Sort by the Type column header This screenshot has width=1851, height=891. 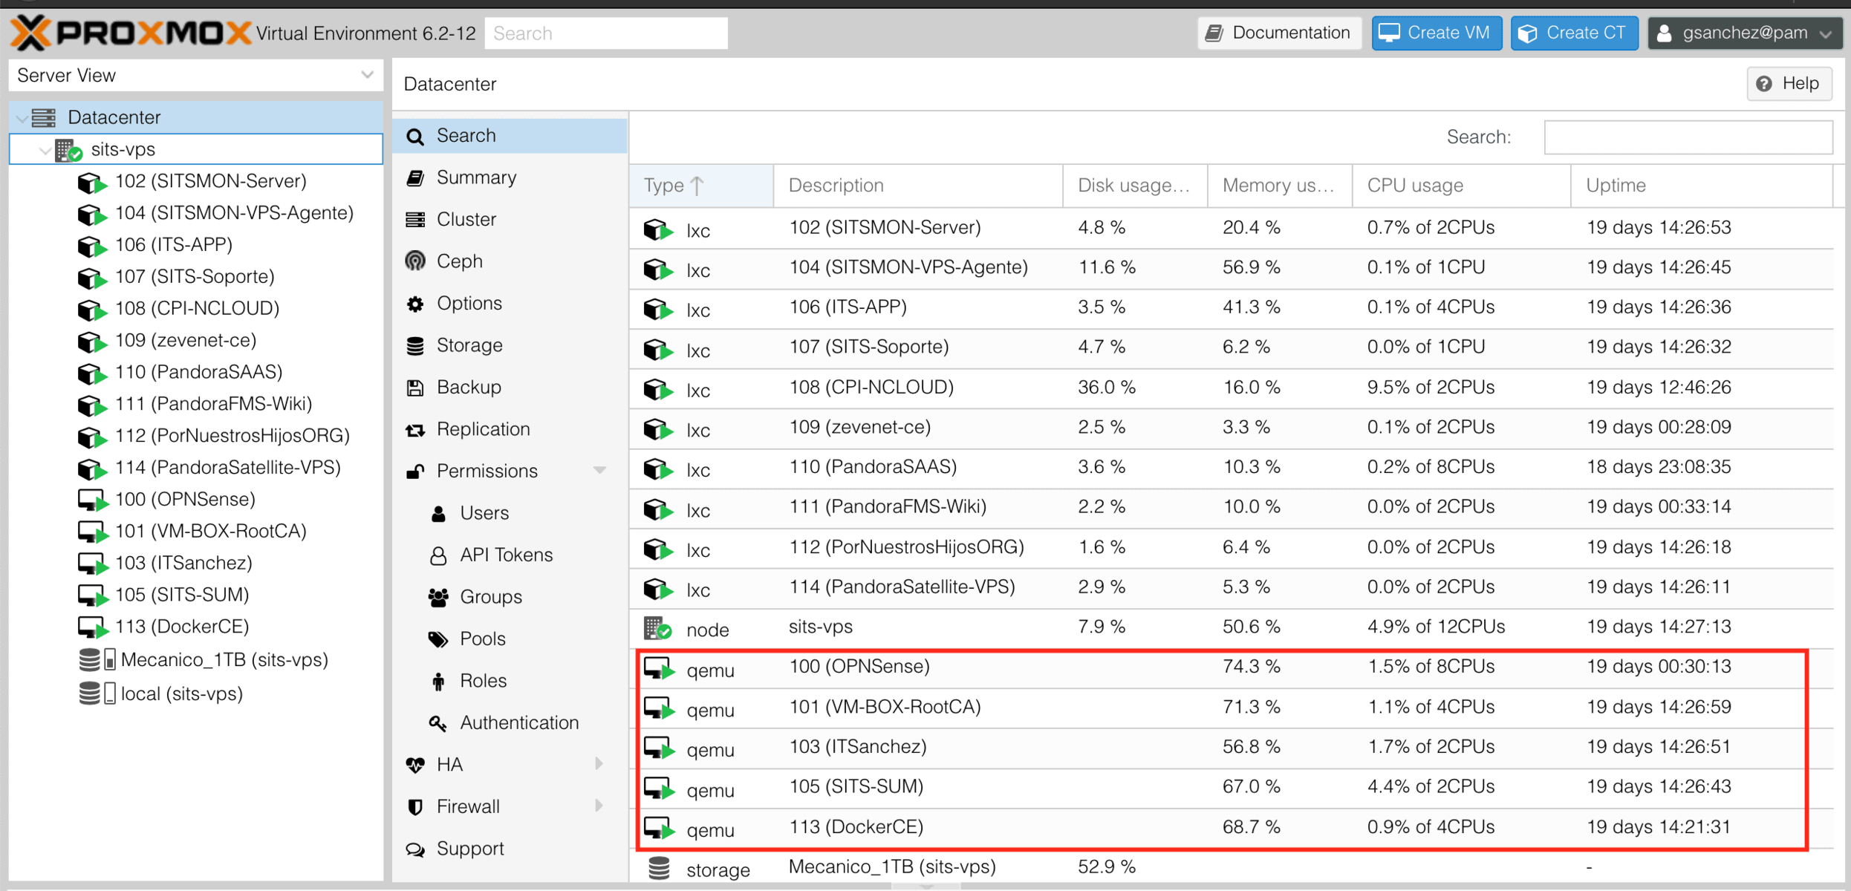(x=701, y=186)
